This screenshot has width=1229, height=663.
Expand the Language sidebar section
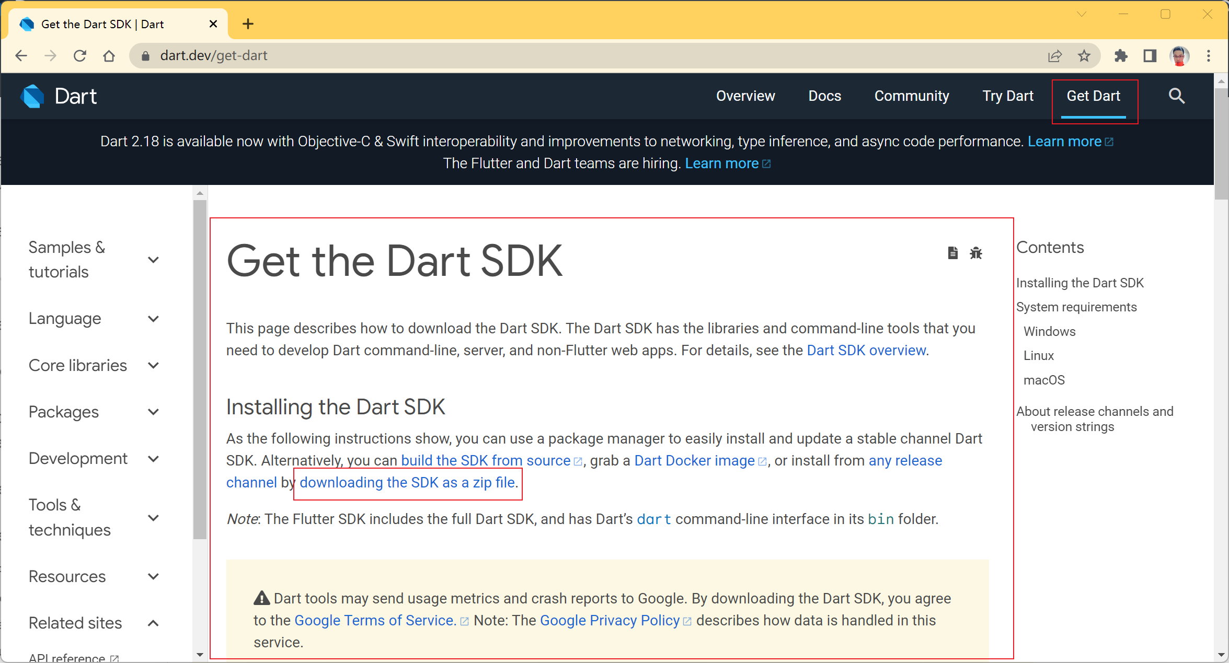94,319
